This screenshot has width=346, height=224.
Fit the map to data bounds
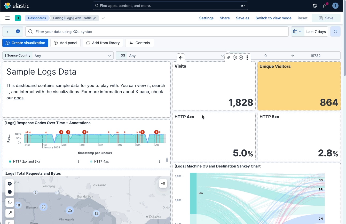[10, 202]
